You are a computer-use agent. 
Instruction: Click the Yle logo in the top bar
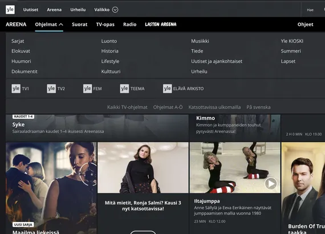(x=10, y=10)
